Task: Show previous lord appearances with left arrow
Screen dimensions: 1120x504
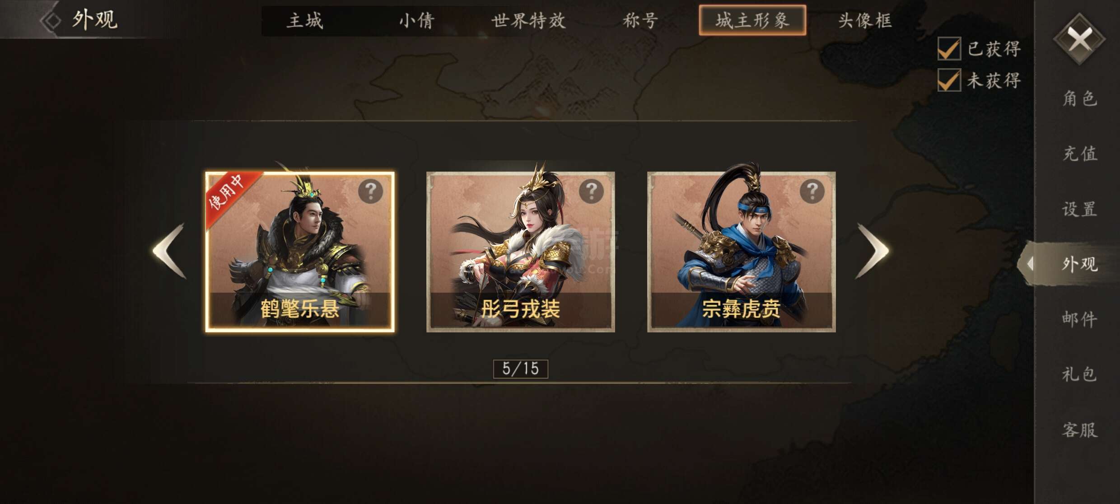Action: pos(169,251)
